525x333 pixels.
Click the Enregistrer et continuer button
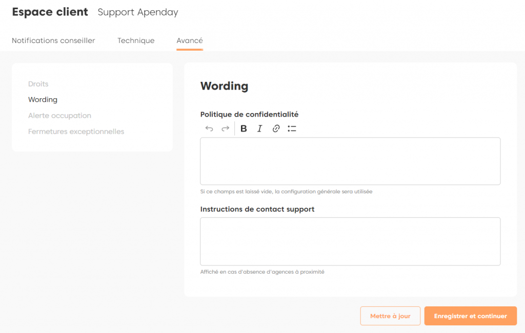[x=470, y=316]
